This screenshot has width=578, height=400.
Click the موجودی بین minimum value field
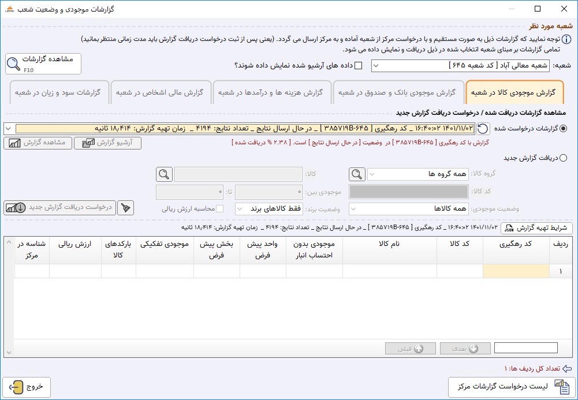coord(269,192)
